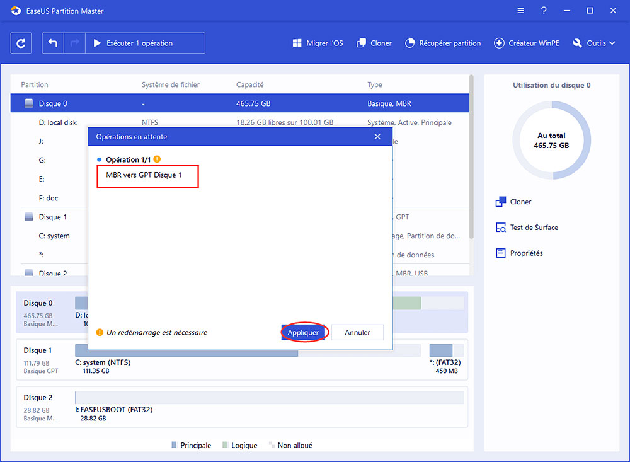630x462 pixels.
Task: Click the Propriétés icon
Action: tap(501, 253)
